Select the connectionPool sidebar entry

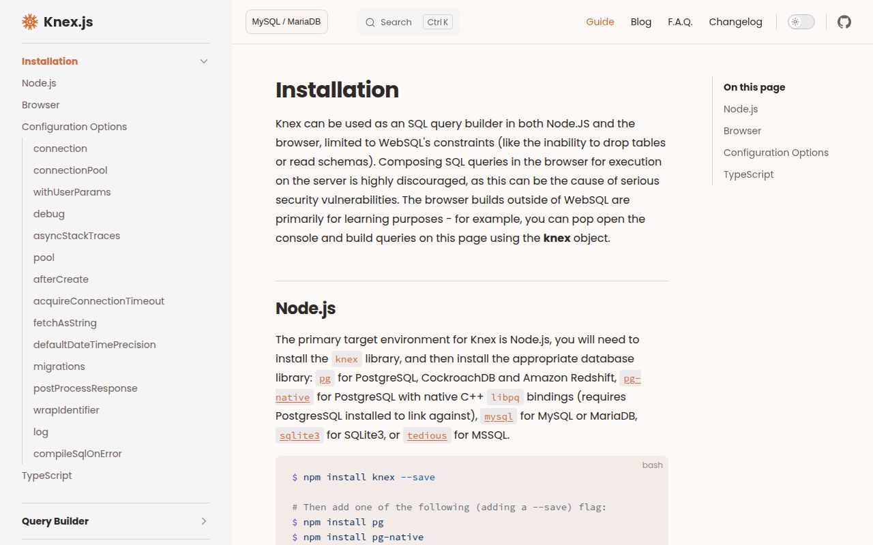tap(70, 170)
